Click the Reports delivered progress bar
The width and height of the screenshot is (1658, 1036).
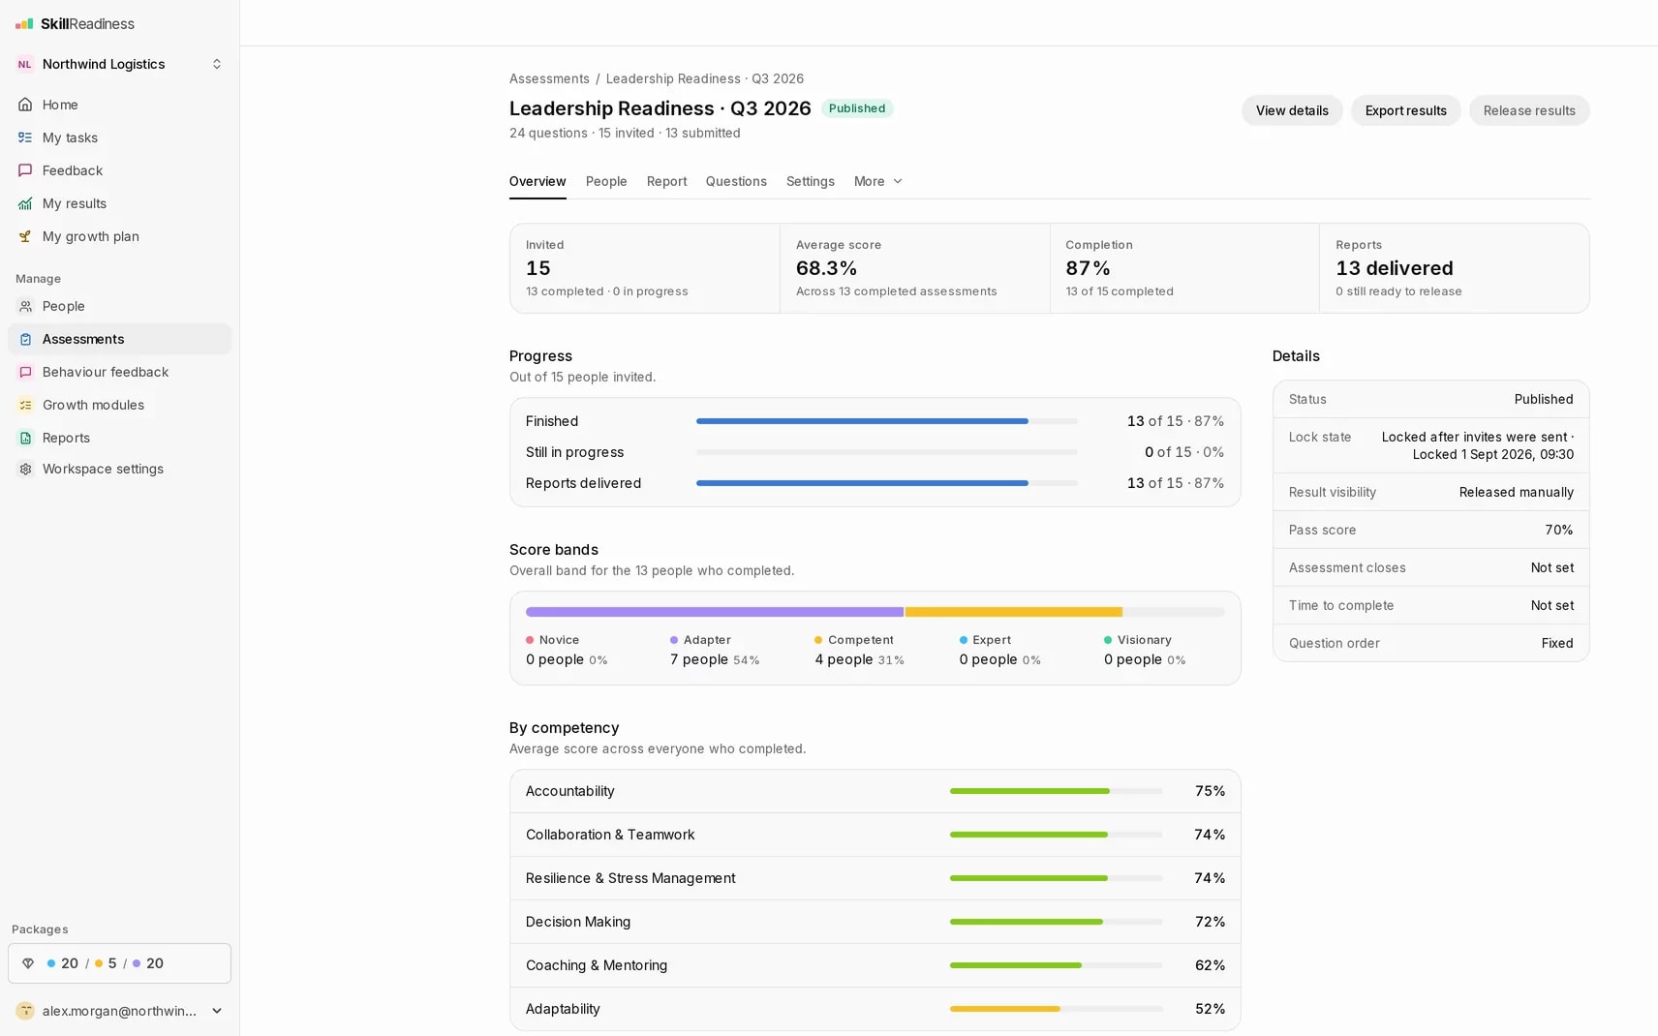pyautogui.click(x=886, y=483)
